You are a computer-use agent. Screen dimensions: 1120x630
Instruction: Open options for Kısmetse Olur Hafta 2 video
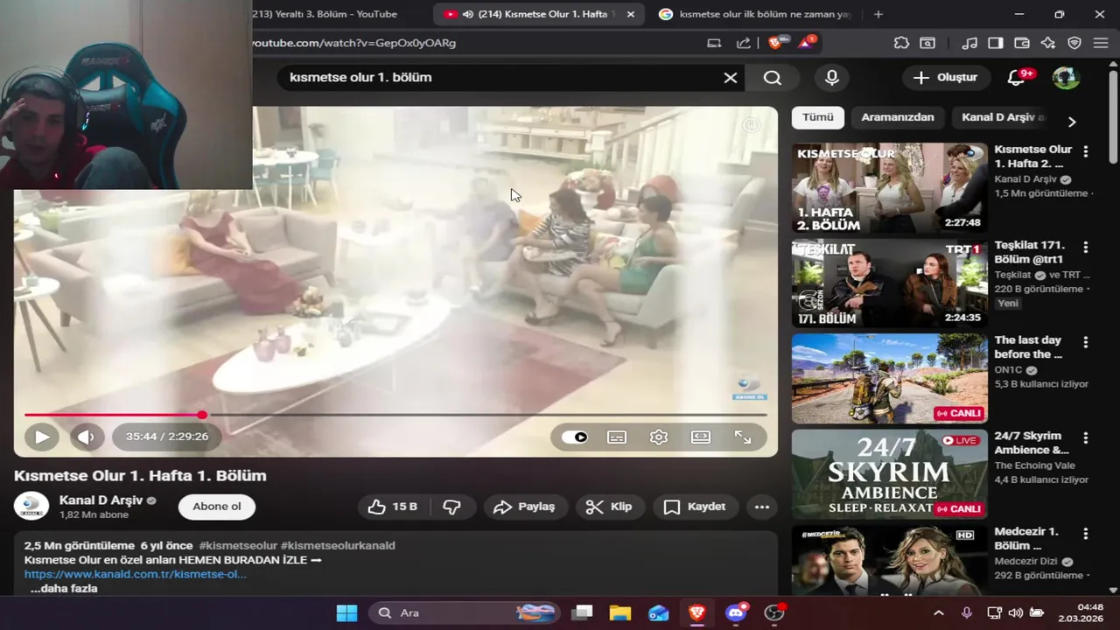(x=1086, y=151)
